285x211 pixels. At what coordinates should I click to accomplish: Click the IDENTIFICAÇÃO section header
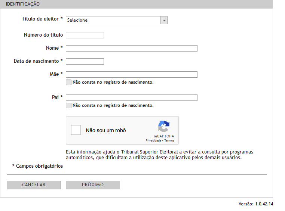136,4
